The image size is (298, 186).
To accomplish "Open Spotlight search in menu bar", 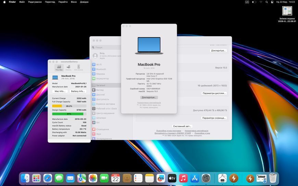I will pos(266,2).
